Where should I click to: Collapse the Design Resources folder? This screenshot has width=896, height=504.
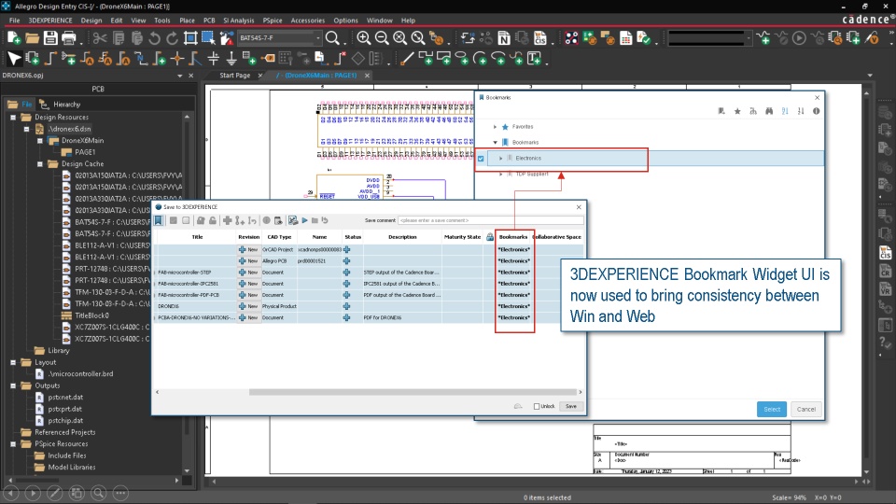click(x=13, y=118)
